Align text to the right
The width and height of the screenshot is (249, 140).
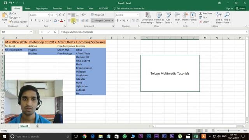point(77,21)
